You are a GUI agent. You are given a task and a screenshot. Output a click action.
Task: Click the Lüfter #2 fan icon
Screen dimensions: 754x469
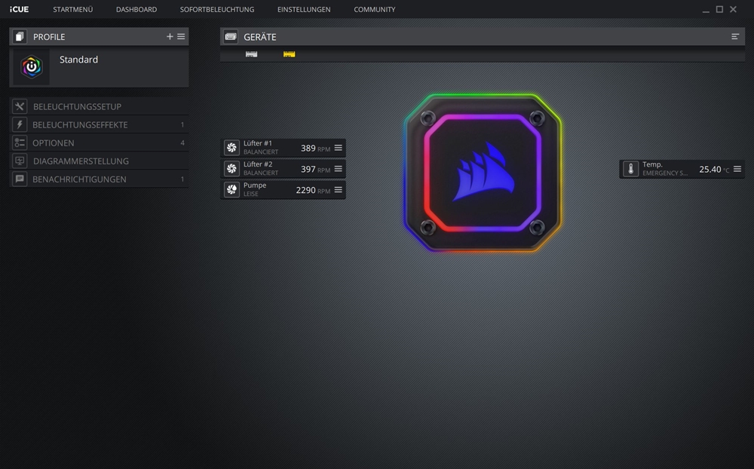tap(231, 169)
